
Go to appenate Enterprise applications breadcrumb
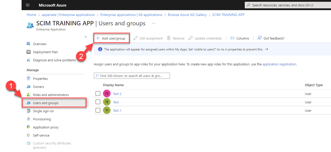68,15
